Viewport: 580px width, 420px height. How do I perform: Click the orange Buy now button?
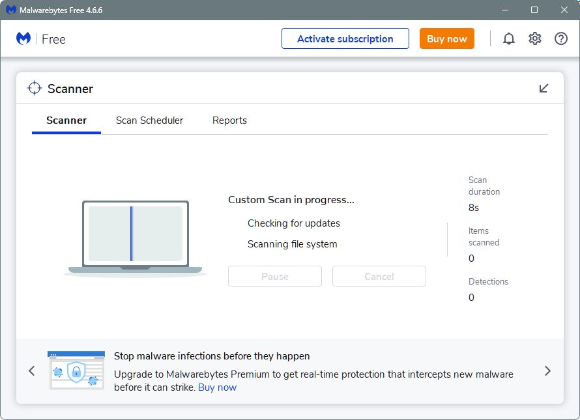pos(447,38)
